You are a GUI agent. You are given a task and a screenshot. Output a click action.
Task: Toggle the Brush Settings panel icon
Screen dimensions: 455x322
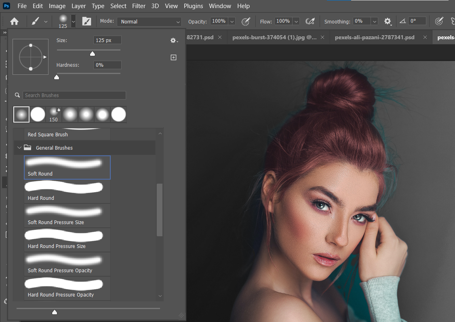click(86, 21)
